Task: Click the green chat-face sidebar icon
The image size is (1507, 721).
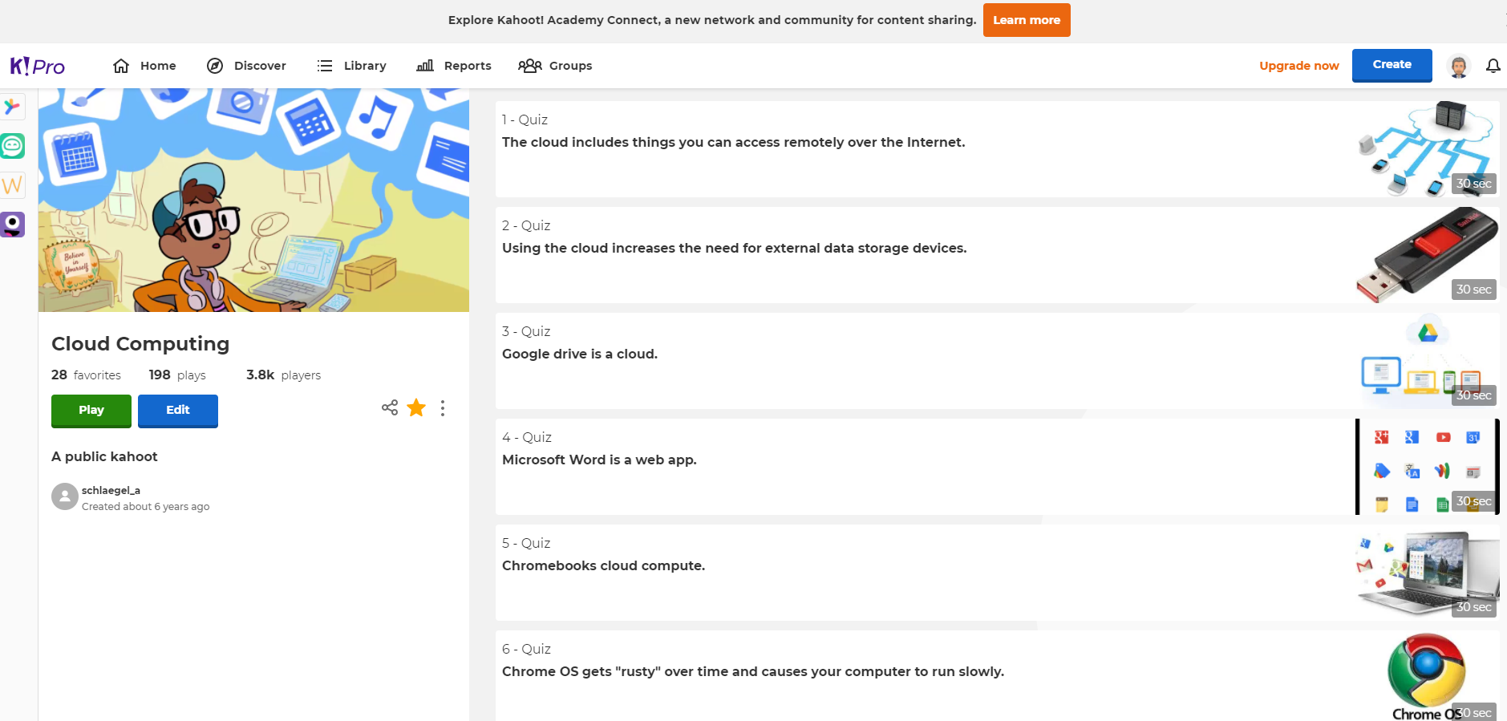Action: click(12, 146)
